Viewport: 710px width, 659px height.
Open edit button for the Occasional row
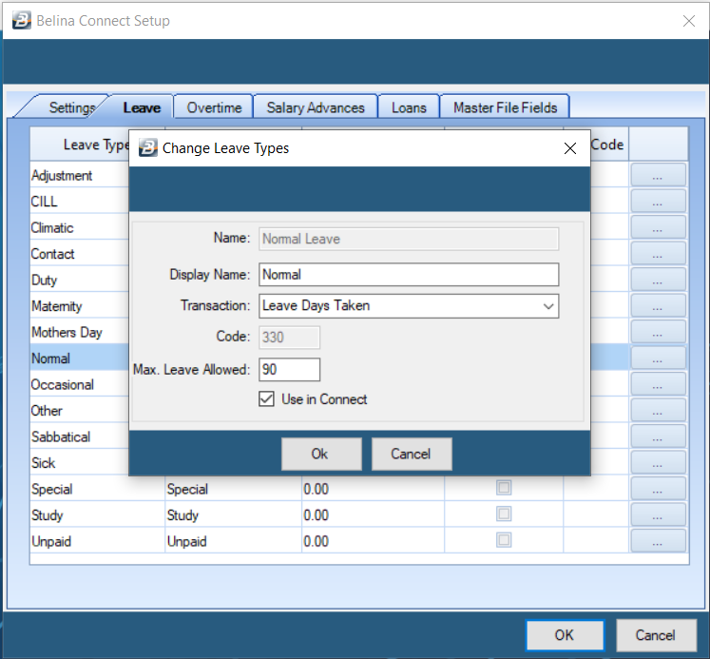658,384
